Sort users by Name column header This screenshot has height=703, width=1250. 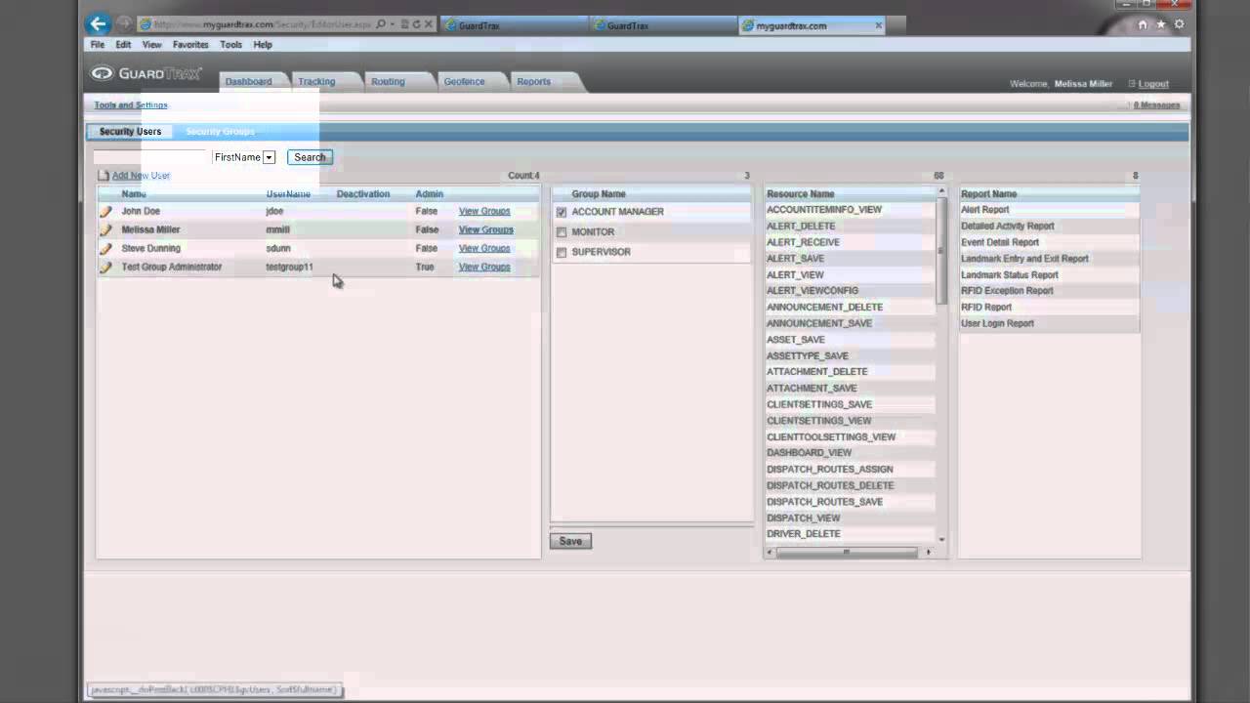click(x=134, y=194)
